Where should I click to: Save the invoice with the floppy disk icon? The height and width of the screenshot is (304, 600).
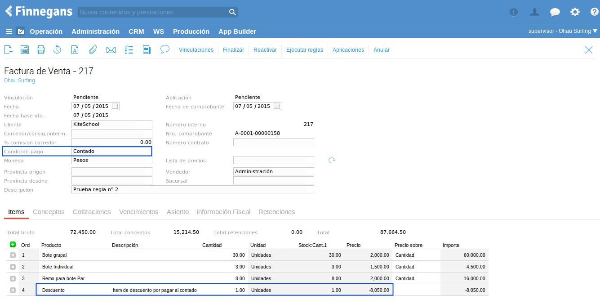coord(25,50)
